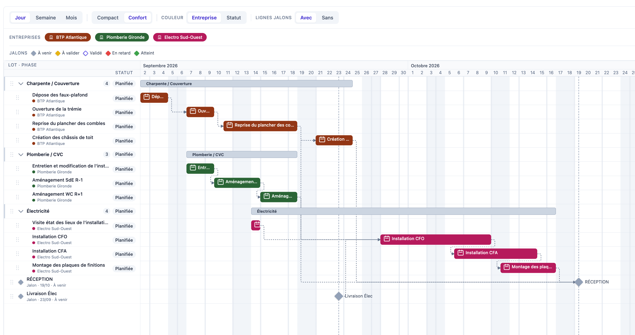Click the small pink Visite état des lieux bar
The height and width of the screenshot is (335, 635).
256,225
